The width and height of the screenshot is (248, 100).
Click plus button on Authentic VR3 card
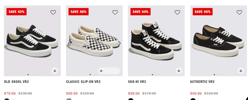coord(241,71)
